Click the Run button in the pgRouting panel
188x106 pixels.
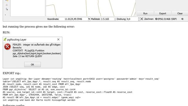[x=145, y=14]
